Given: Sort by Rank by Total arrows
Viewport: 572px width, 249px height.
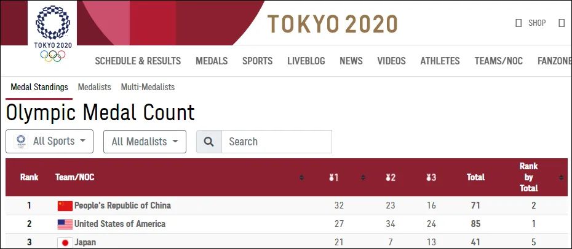Looking at the screenshot, I should pos(561,177).
